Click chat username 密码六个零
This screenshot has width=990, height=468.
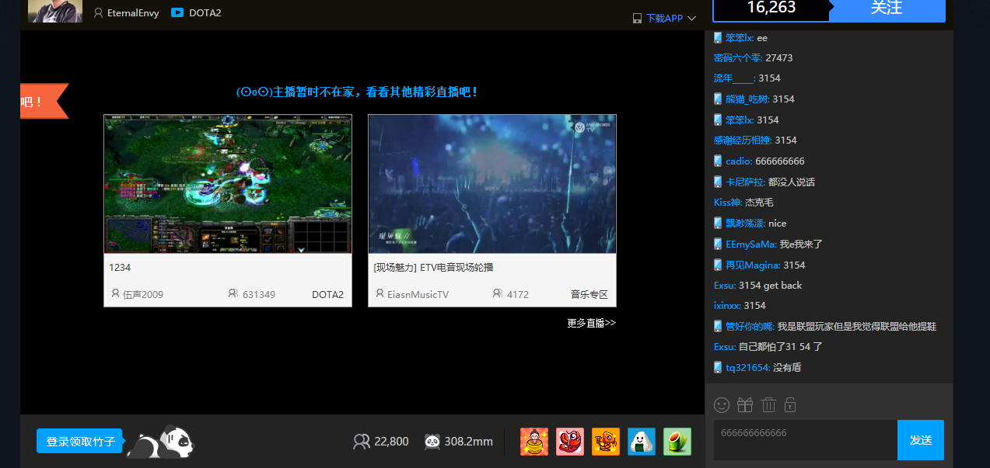(736, 57)
